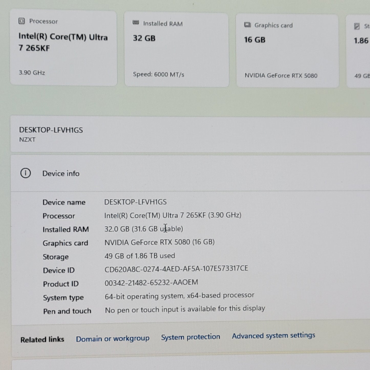
Task: Click the 'Device name' row label
Action: 64,202
